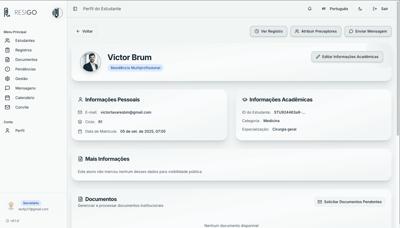Image resolution: width=400 pixels, height=228 pixels.
Task: Click Solicitar Documentos Pendentes button
Action: (x=350, y=202)
